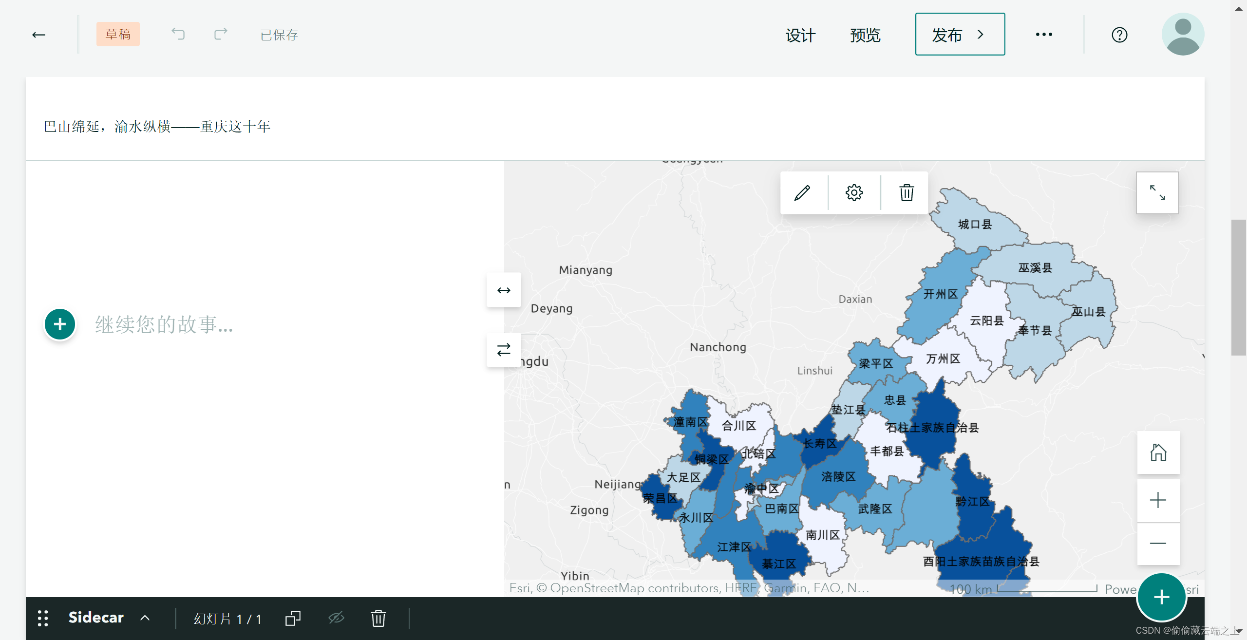
Task: Edit the map block with the pencil icon
Action: coord(802,192)
